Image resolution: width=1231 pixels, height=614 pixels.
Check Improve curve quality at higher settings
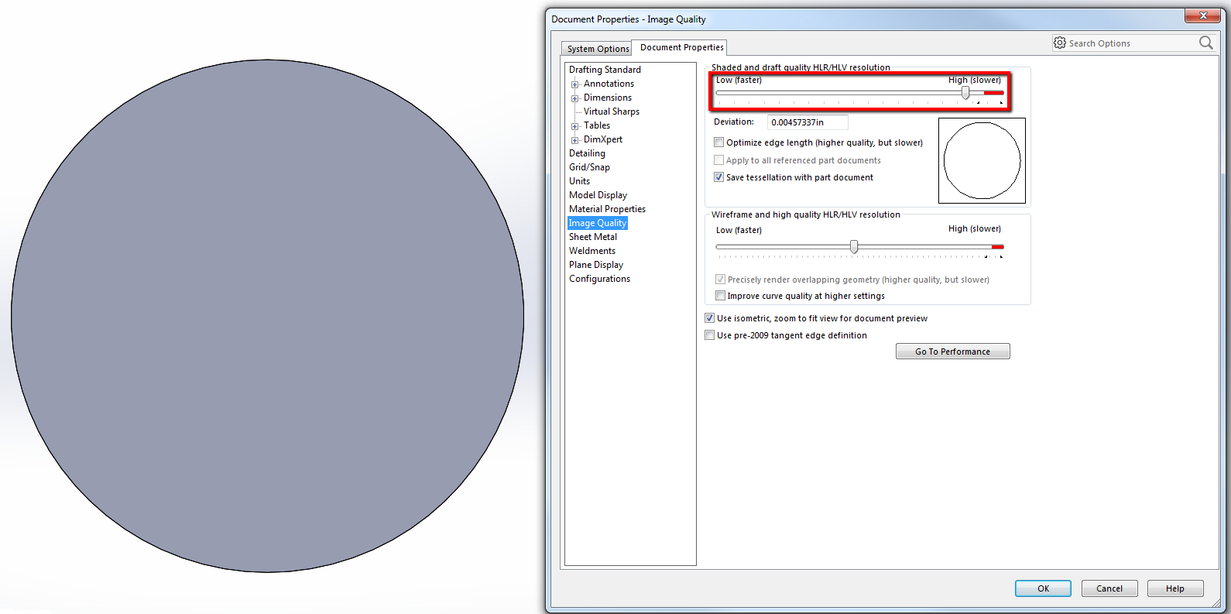click(x=721, y=296)
